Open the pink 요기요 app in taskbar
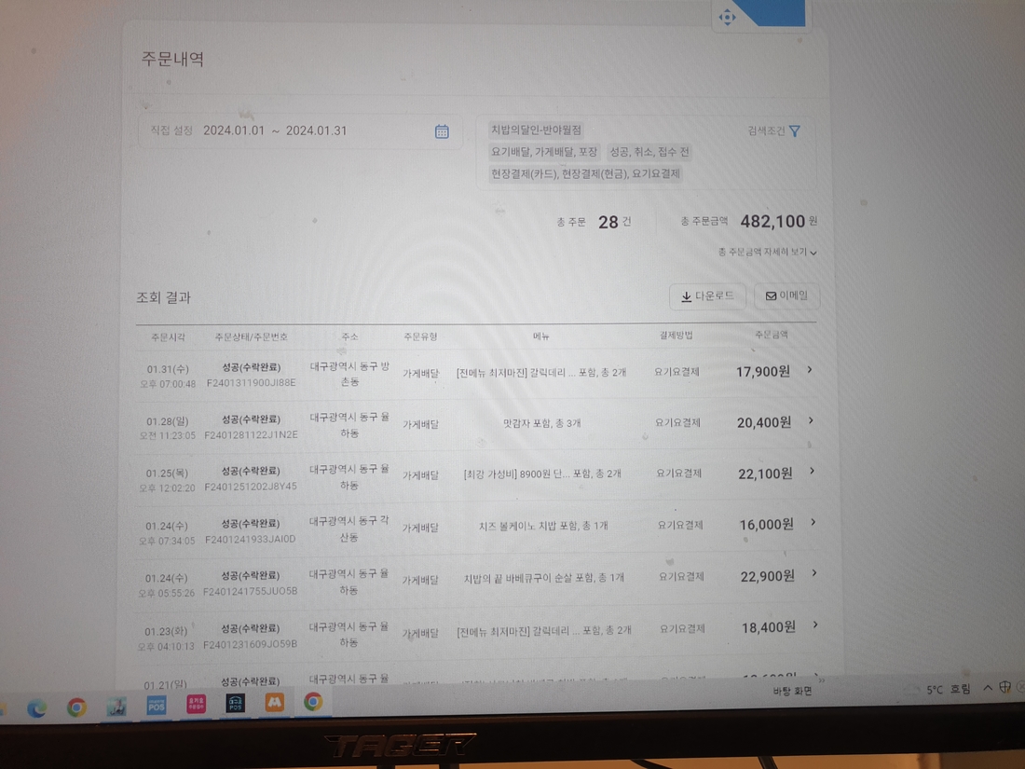Screen dimensions: 1025x769 point(196,704)
